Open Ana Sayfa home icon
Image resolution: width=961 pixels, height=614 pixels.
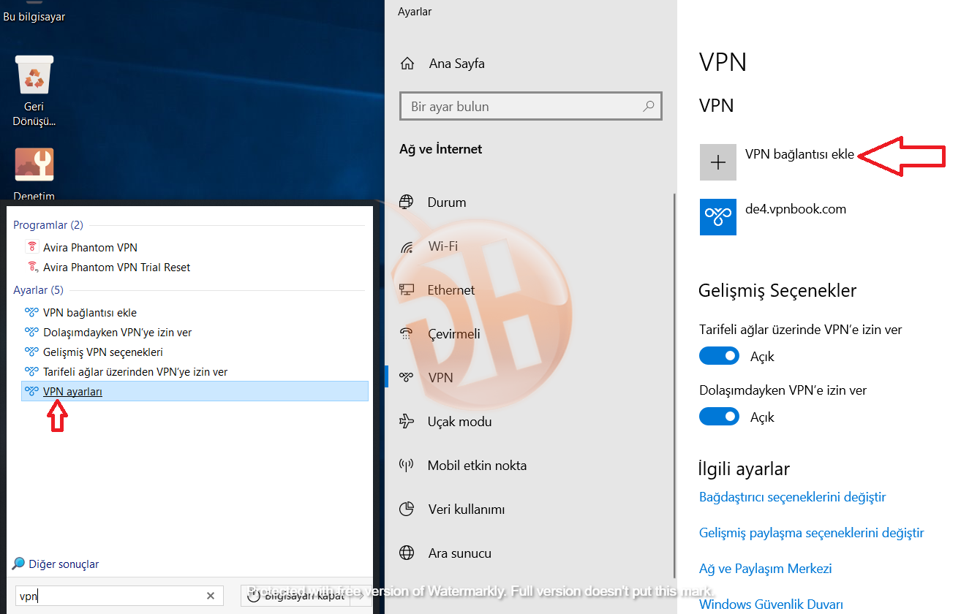407,64
